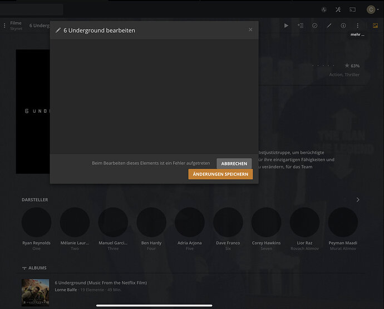The width and height of the screenshot is (384, 309).
Task: Click the five-dot user rating control
Action: [323, 66]
